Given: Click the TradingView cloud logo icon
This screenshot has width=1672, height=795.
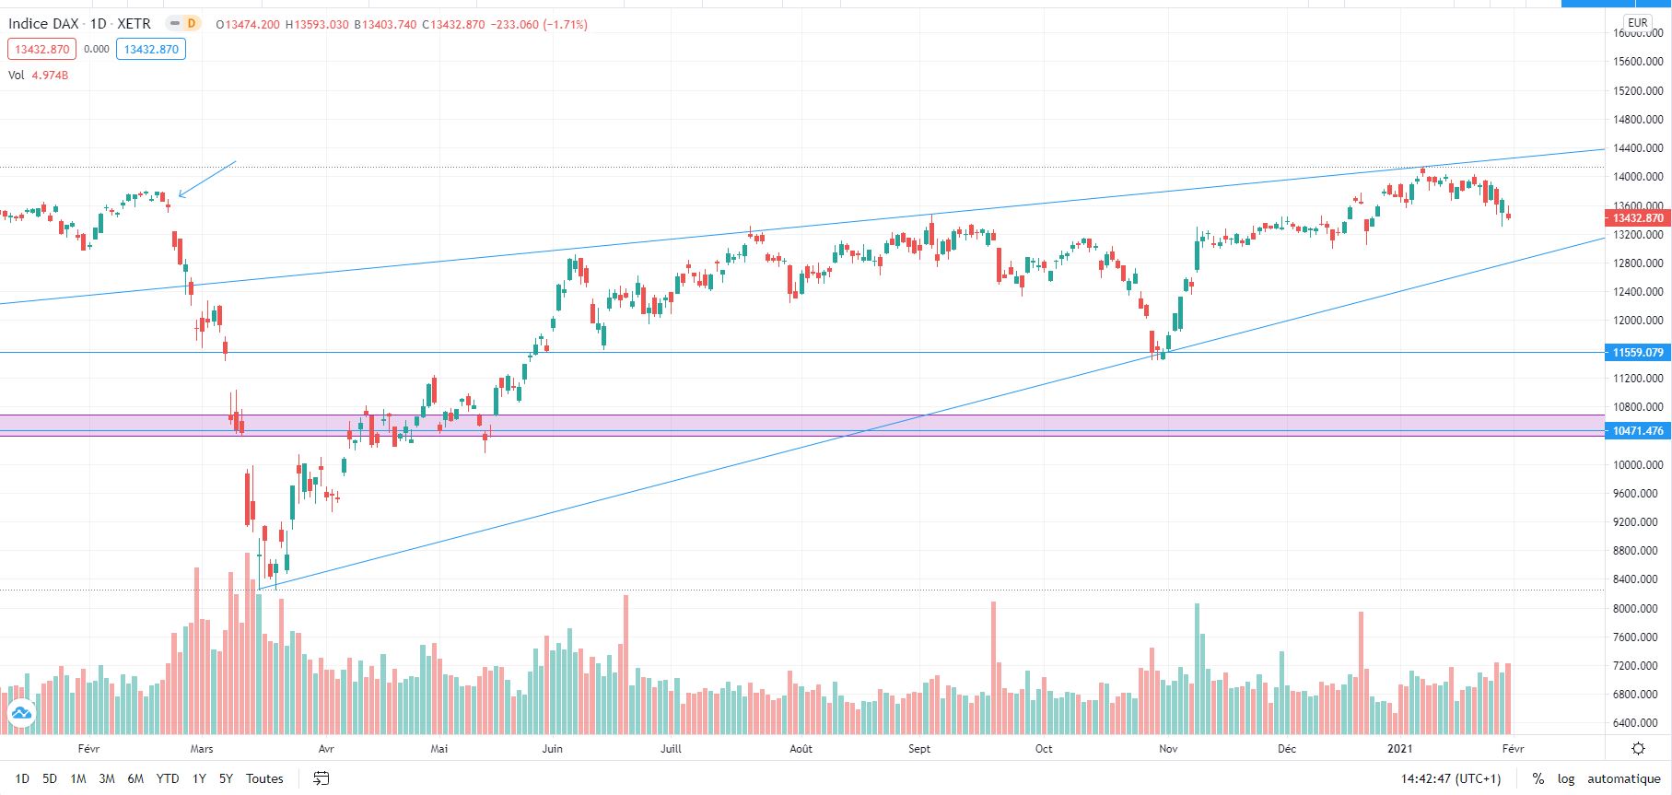Looking at the screenshot, I should [x=20, y=712].
